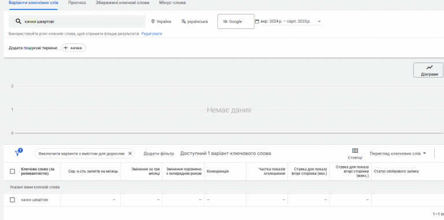444x220 pixels.
Task: Add the suggested term качки
Action: [73, 48]
